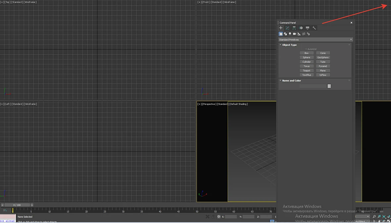Click the 0 / 100 time slider handle
The height and width of the screenshot is (223, 391).
pyautogui.click(x=17, y=205)
